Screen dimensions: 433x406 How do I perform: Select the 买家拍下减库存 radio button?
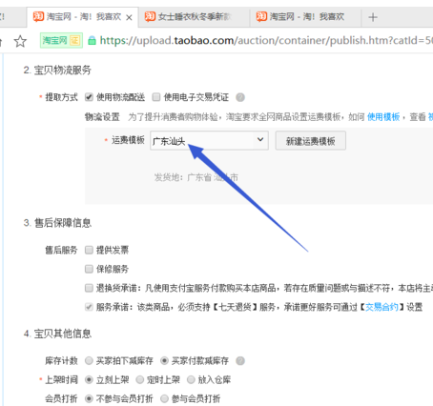click(x=89, y=360)
